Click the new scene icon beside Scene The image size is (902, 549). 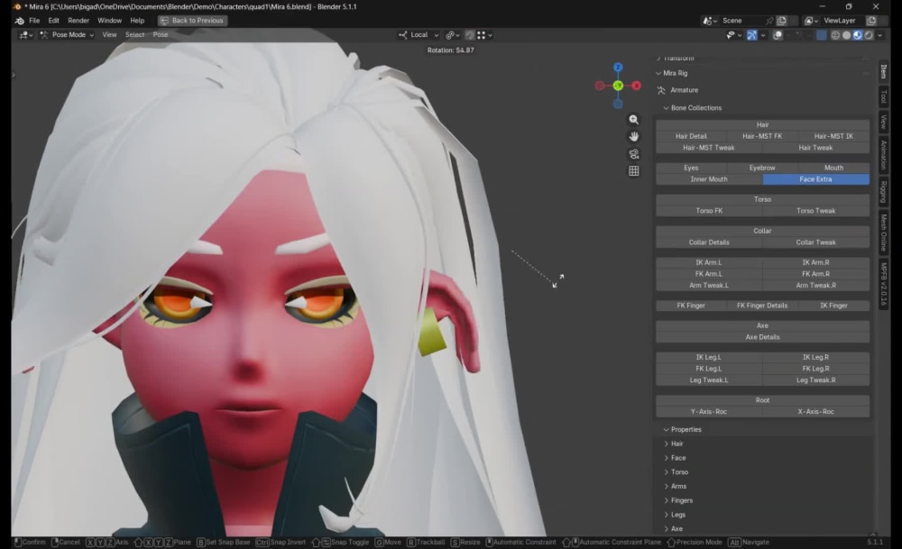tap(782, 21)
